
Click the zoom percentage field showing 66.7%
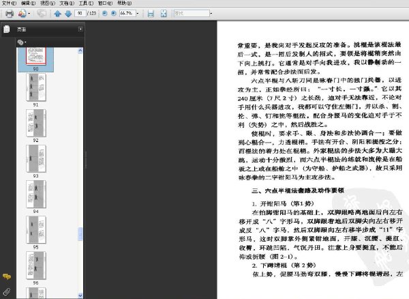(127, 13)
